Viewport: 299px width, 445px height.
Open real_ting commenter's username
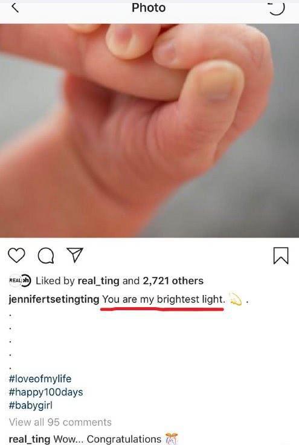pyautogui.click(x=30, y=439)
